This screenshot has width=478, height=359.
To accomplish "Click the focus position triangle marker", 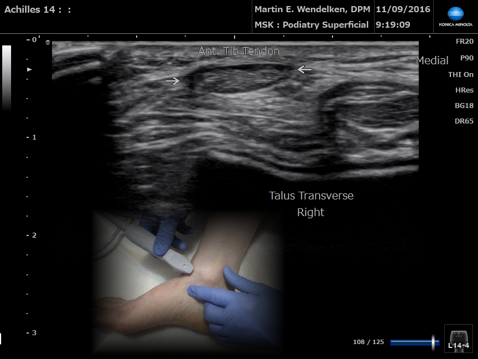I will (29, 69).
